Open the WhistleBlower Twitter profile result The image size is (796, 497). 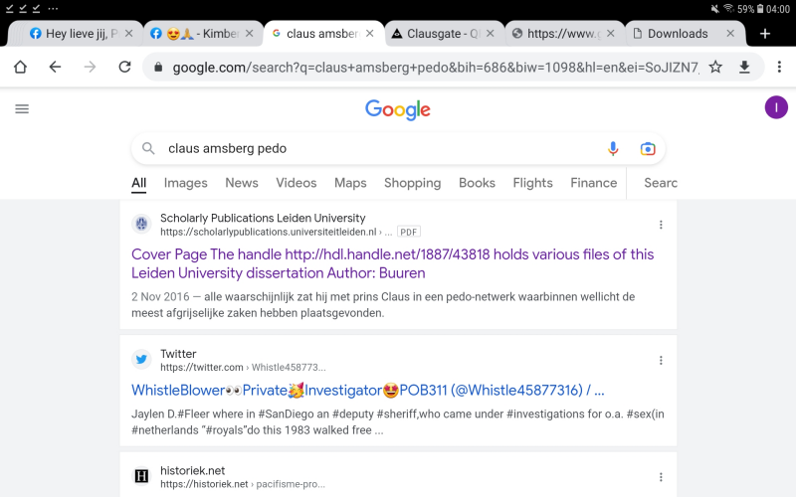[368, 390]
